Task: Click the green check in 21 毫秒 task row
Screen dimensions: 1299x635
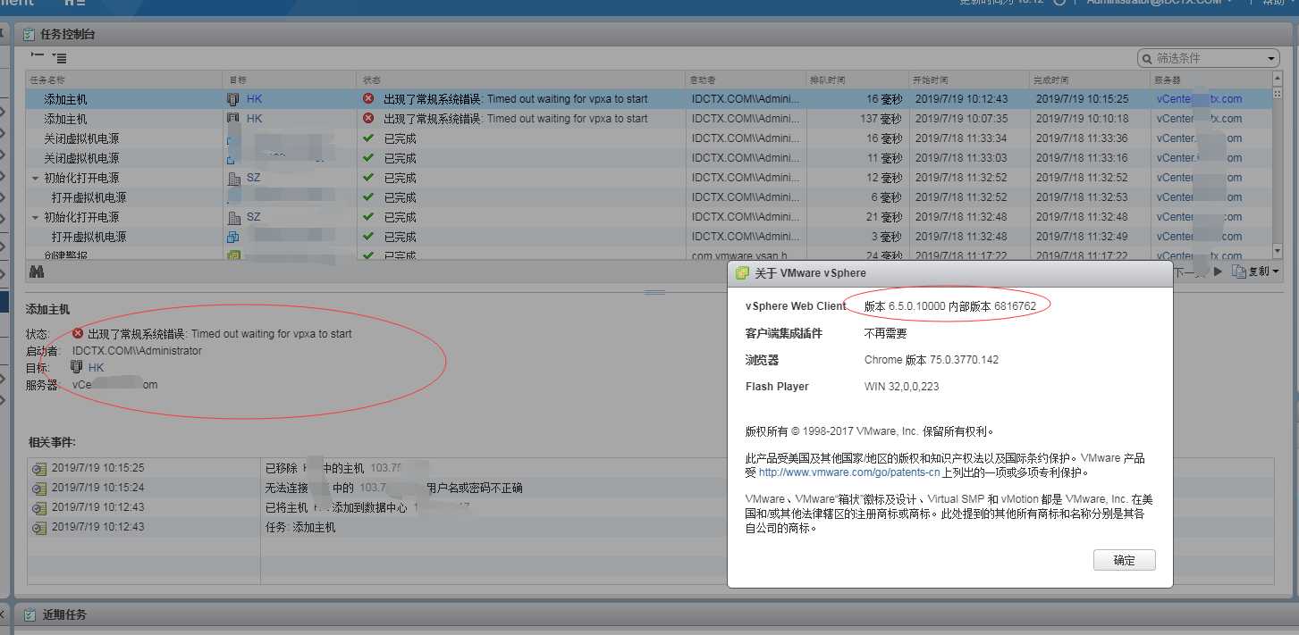Action: tap(368, 217)
